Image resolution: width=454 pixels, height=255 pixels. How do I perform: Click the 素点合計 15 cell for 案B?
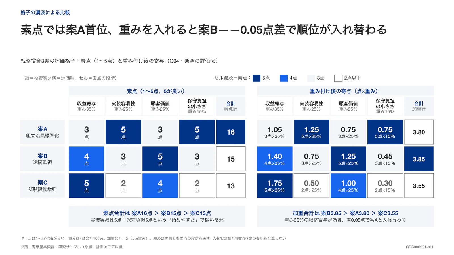pos(231,159)
